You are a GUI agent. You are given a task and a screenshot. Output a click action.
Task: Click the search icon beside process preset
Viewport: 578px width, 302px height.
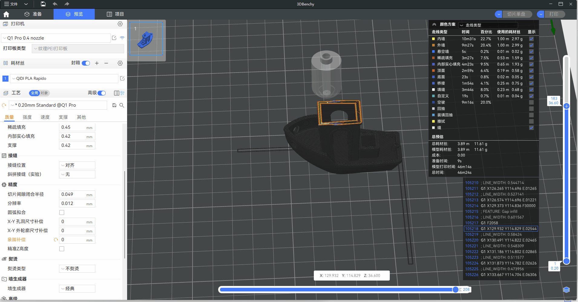click(122, 105)
